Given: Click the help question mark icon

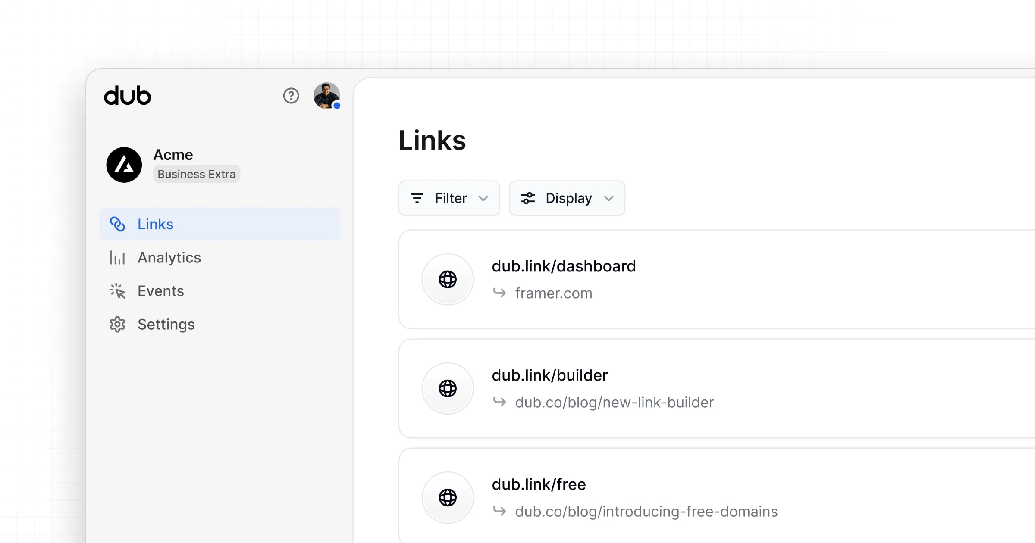Looking at the screenshot, I should (x=291, y=96).
